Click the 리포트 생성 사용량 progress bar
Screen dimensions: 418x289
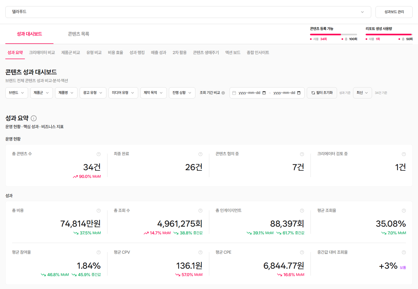point(389,35)
